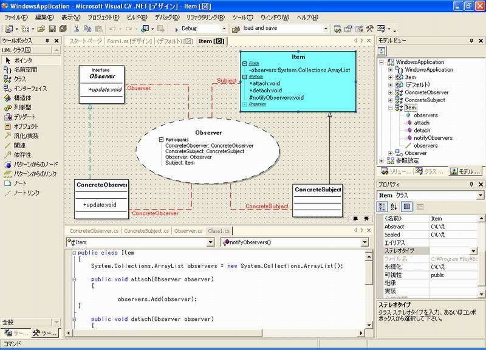The height and width of the screenshot is (350, 486).
Task: Open the 編集(E) menu
Action: [x=44, y=18]
